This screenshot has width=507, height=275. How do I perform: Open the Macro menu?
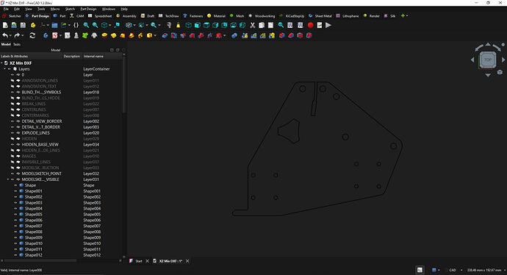click(55, 9)
